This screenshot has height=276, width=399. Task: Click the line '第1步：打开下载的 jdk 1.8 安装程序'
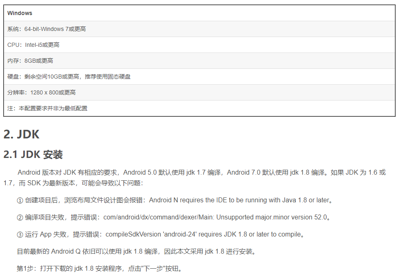pos(100,268)
